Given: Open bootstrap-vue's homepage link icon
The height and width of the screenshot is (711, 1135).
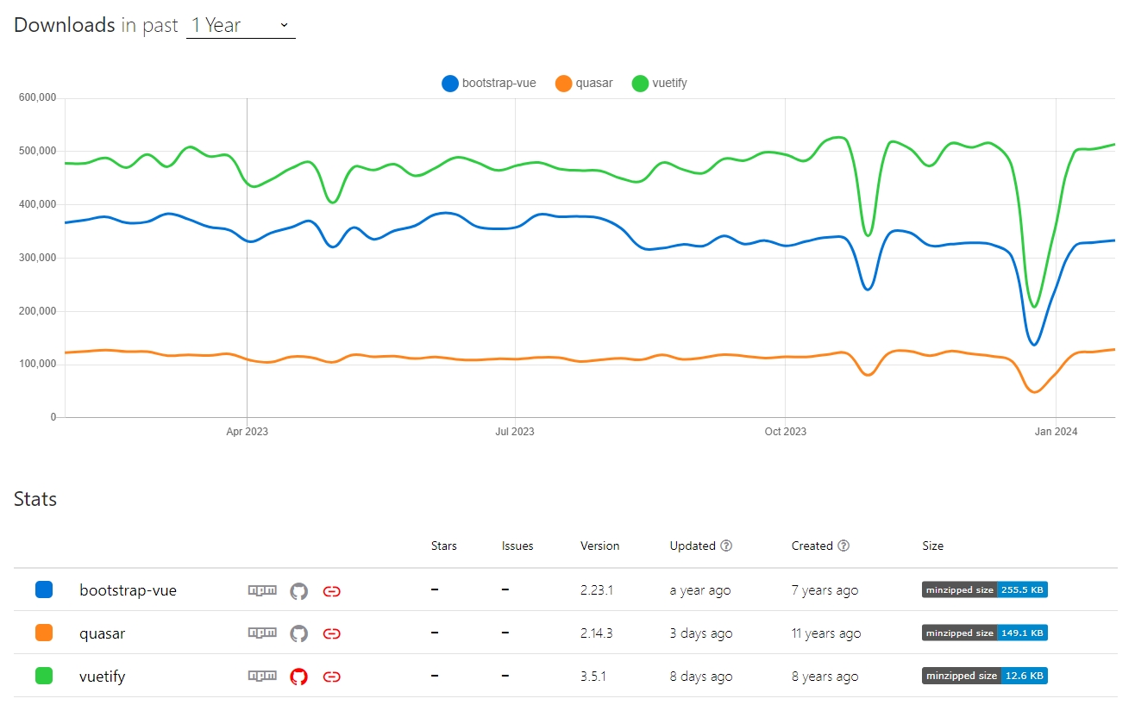Looking at the screenshot, I should [332, 589].
